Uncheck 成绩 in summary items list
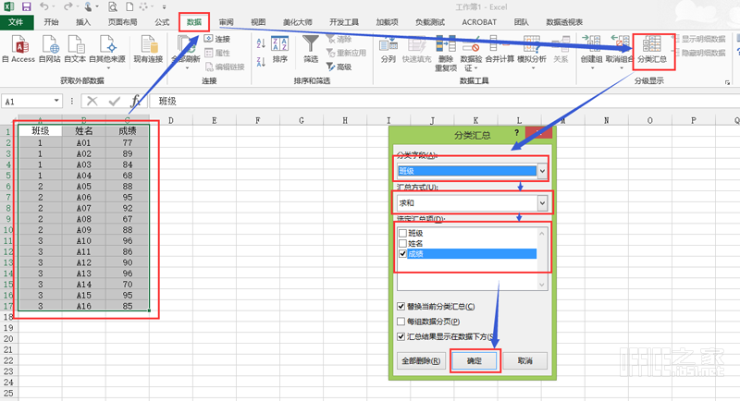 (402, 253)
